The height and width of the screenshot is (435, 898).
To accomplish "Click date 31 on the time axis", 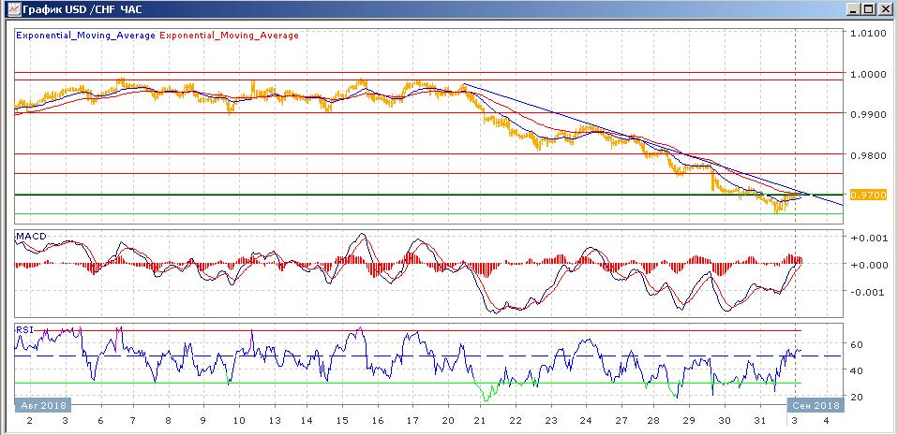I will [759, 421].
